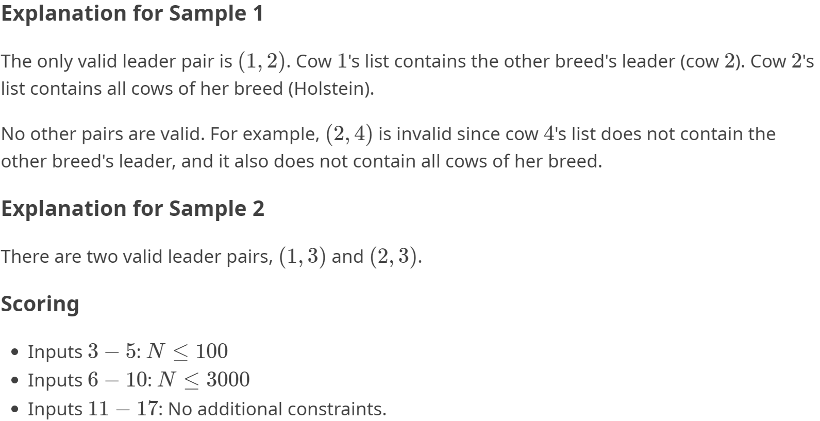Click the "No additional constraints." text
This screenshot has height=421, width=820.
coord(277,409)
